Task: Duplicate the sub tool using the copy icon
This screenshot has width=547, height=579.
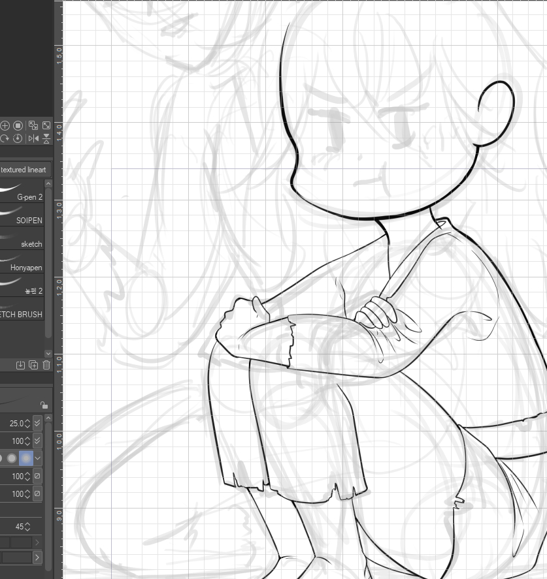Action: coord(33,365)
